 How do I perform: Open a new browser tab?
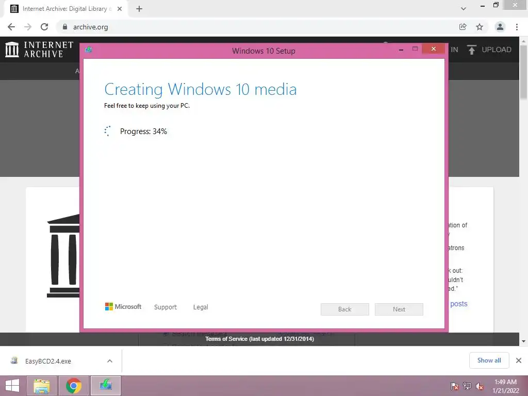coord(139,9)
